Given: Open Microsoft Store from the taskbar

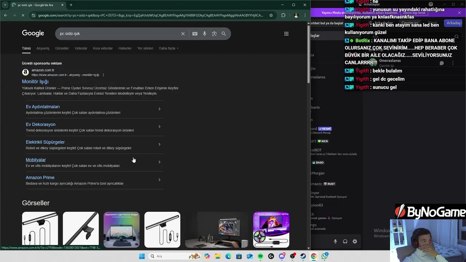Looking at the screenshot, I should [239, 256].
